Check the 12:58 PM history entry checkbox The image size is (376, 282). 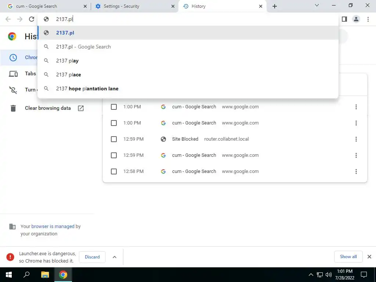point(114,171)
